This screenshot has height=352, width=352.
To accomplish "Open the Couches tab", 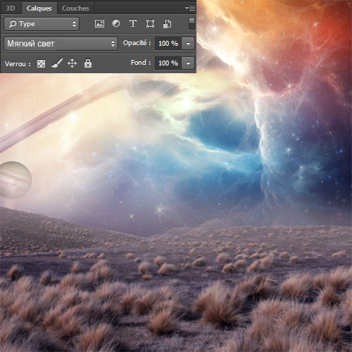I will (x=75, y=8).
